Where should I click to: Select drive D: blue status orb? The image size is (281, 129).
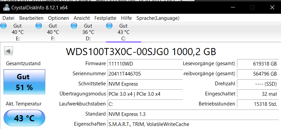[74, 26]
